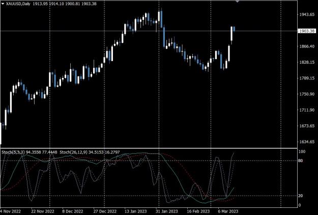The width and height of the screenshot is (318, 215).
Task: Click the 1711.90 price axis label
Action: [307, 110]
